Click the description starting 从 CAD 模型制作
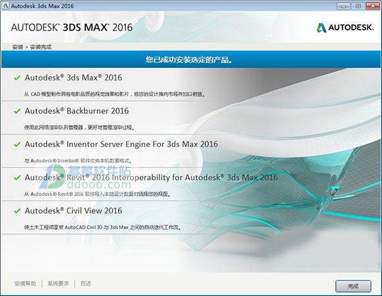This screenshot has width=382, height=296. pyautogui.click(x=115, y=94)
